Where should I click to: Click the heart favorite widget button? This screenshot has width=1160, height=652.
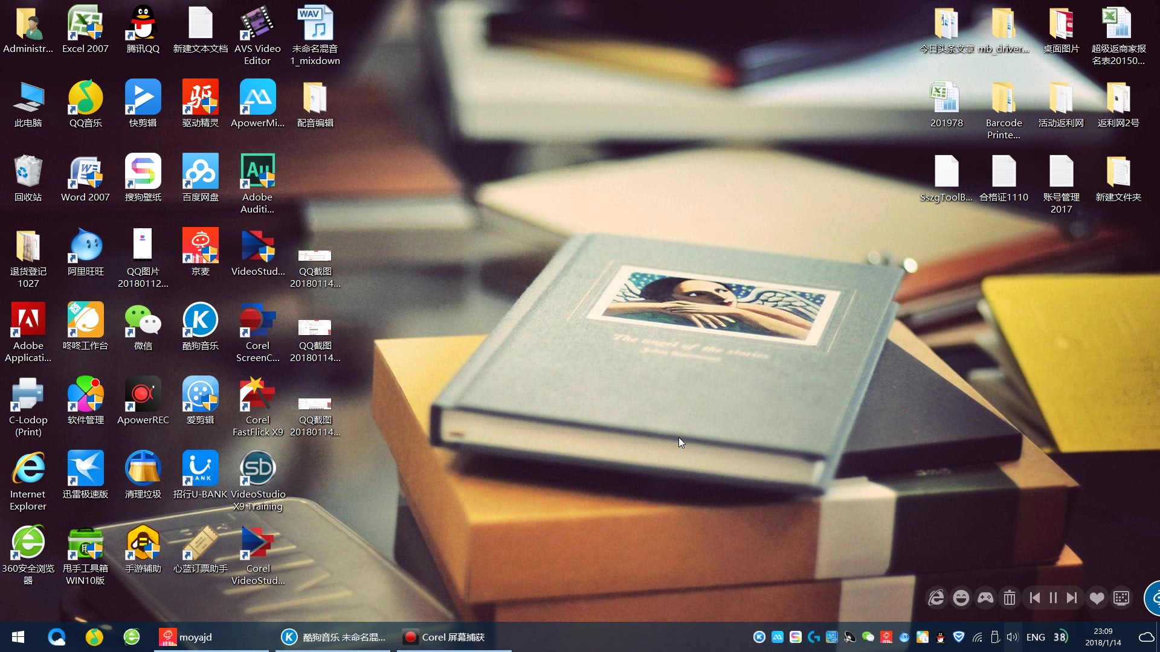pos(1097,598)
